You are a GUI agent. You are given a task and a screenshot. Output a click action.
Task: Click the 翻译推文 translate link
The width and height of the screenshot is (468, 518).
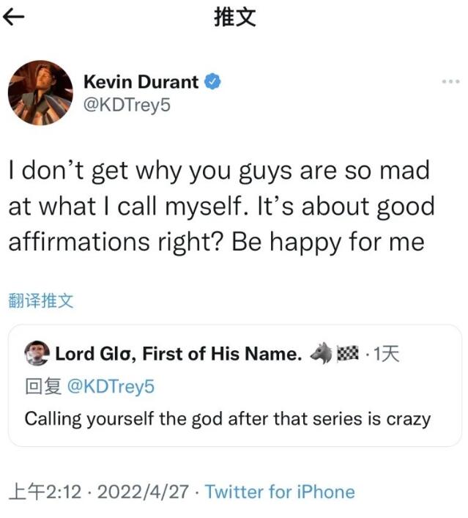click(x=41, y=300)
